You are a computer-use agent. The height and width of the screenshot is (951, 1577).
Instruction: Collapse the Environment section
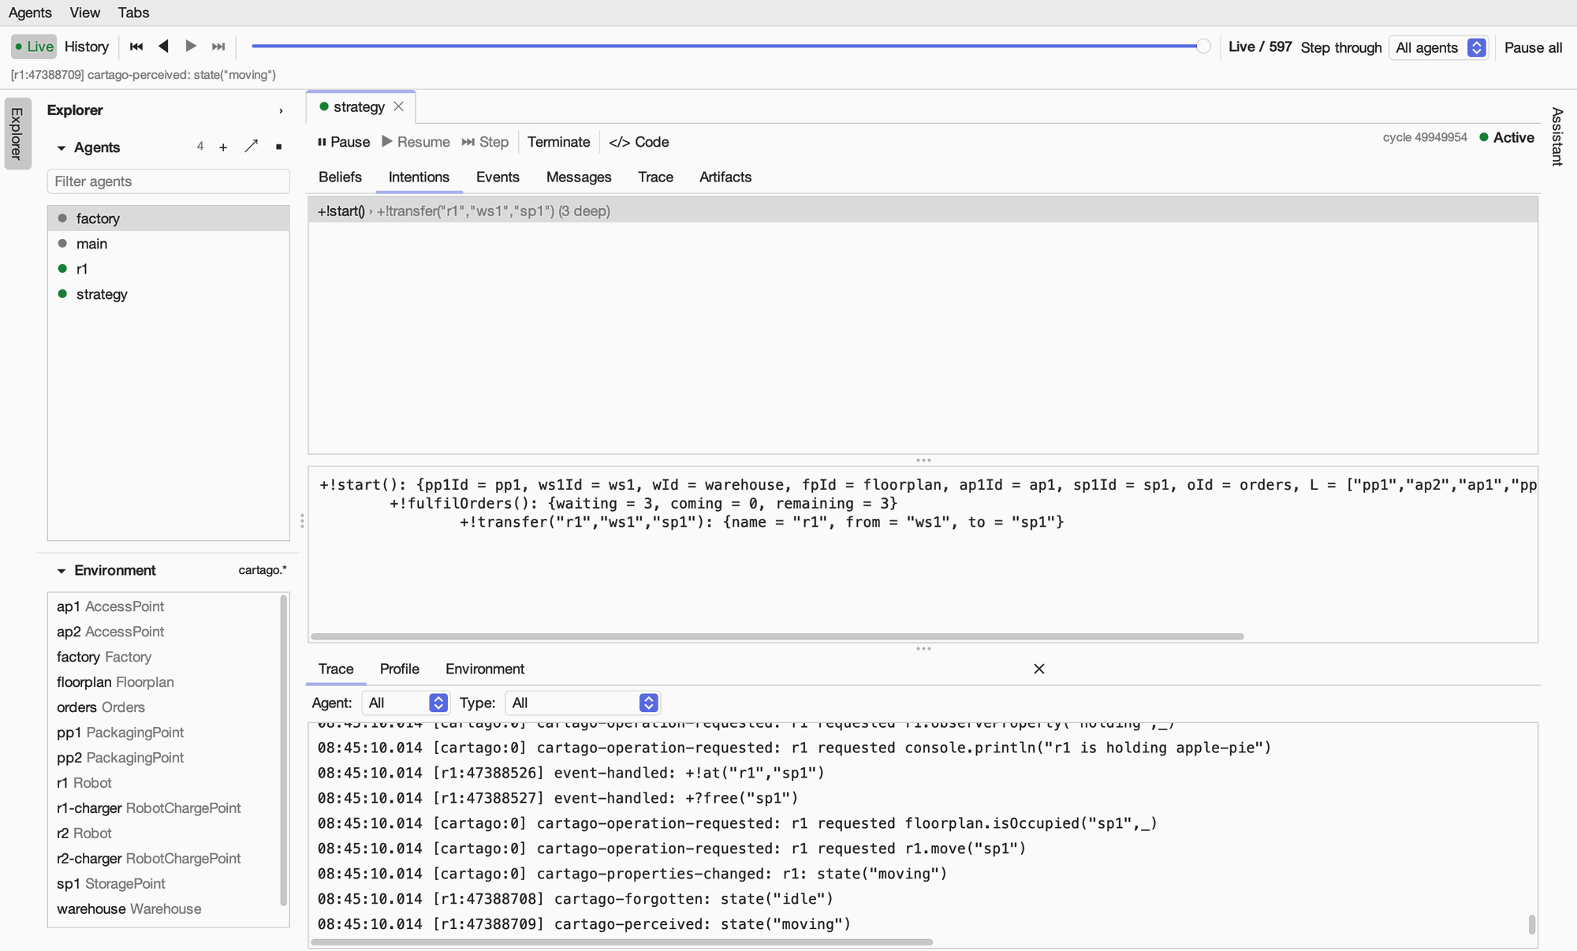pyautogui.click(x=62, y=571)
